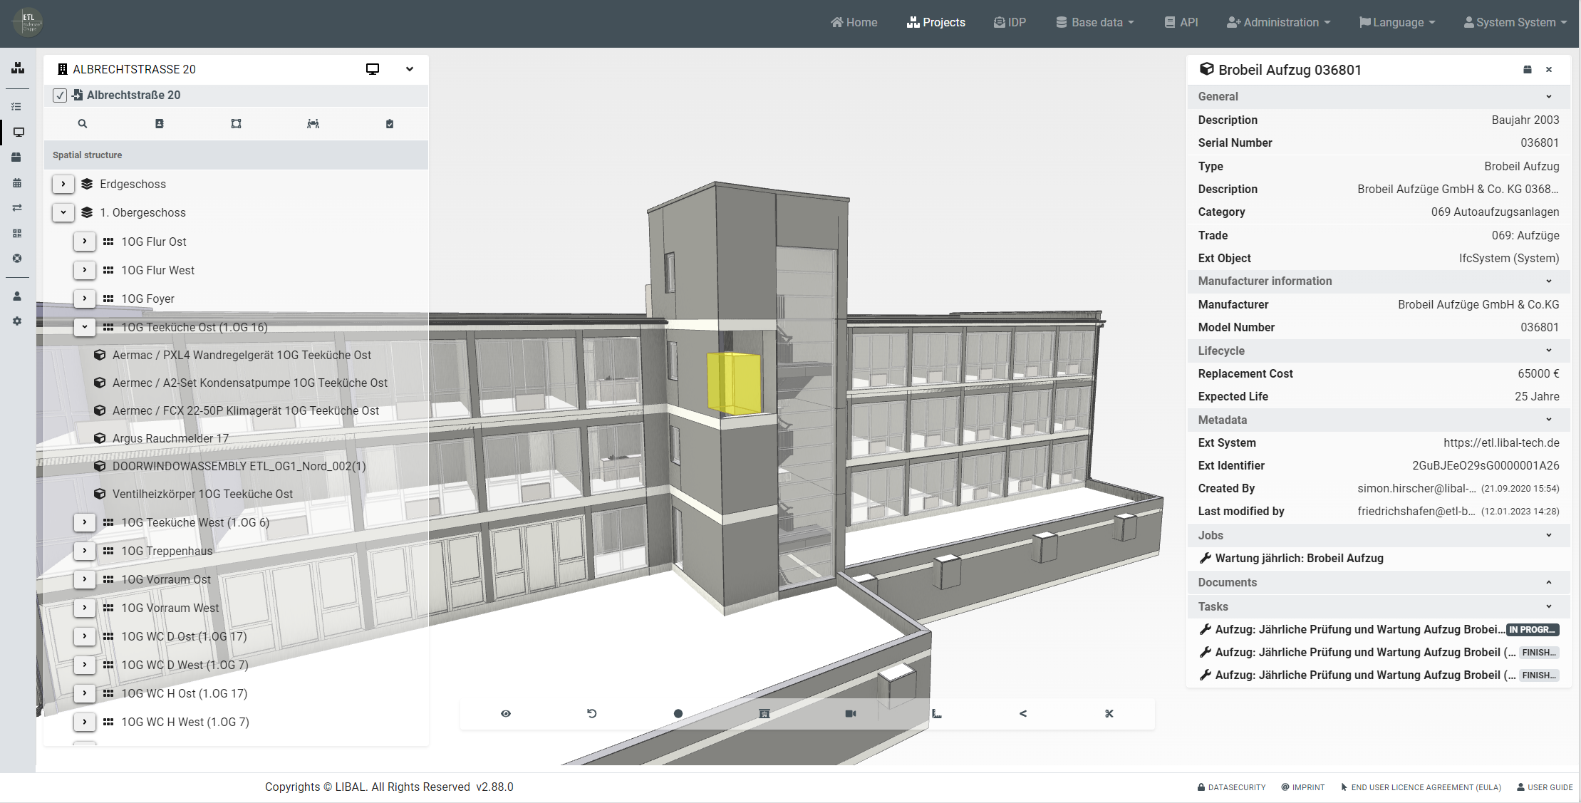Viewport: 1581px width, 803px height.
Task: Toggle the Albrechtstraße 20 model checkbox
Action: pos(60,95)
